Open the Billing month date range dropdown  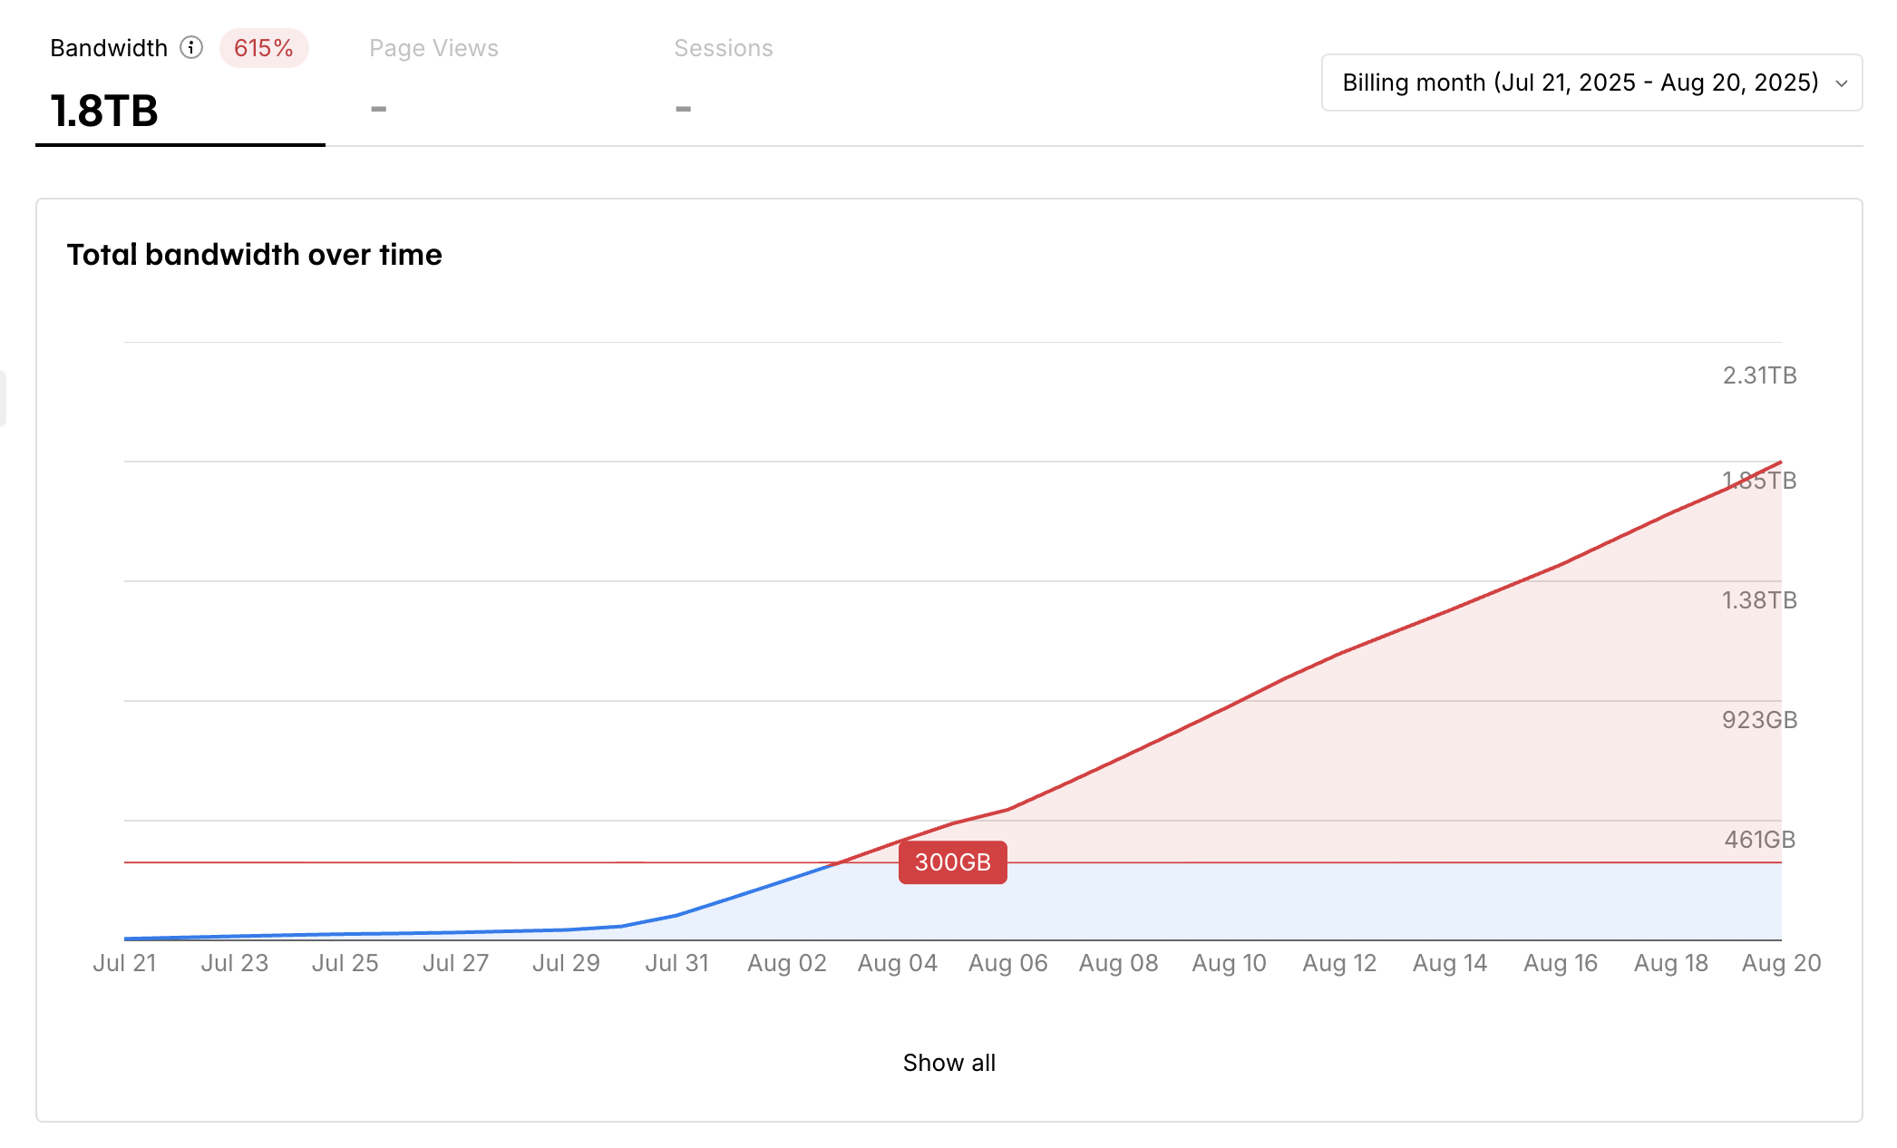(1580, 83)
